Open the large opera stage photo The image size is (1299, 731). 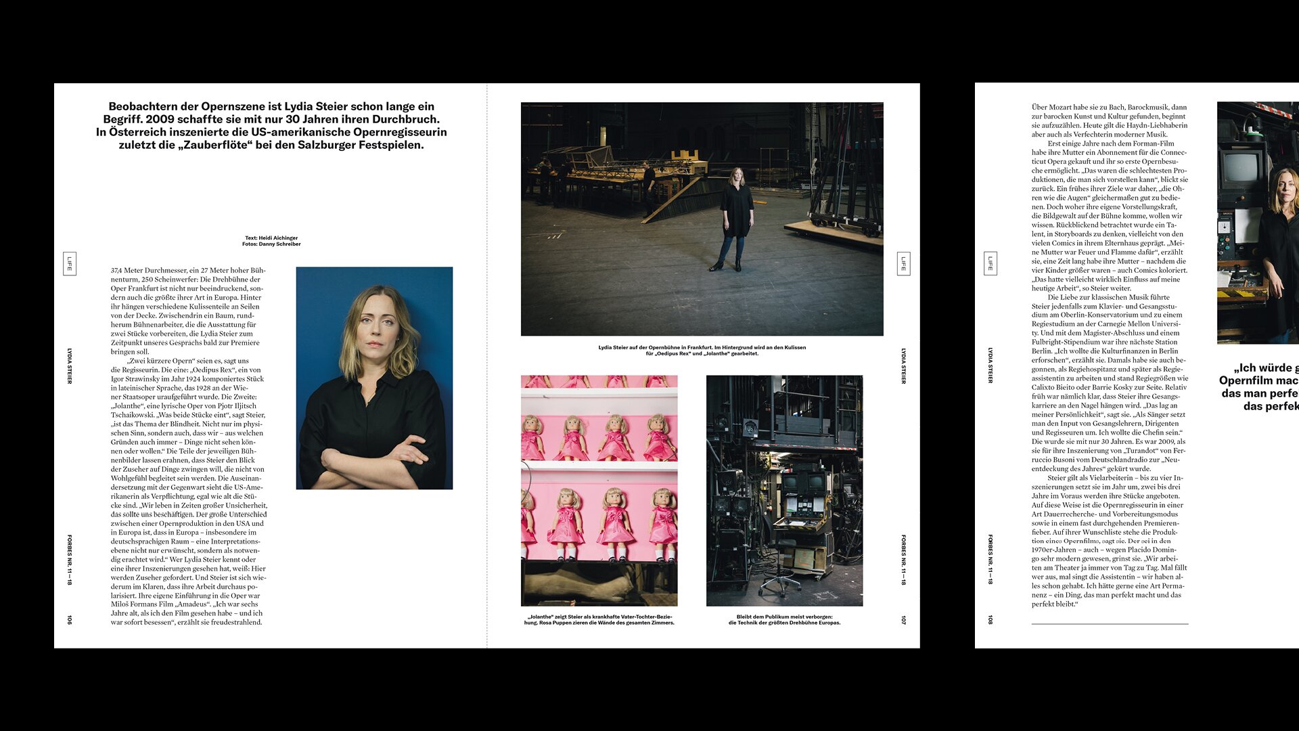tap(702, 219)
